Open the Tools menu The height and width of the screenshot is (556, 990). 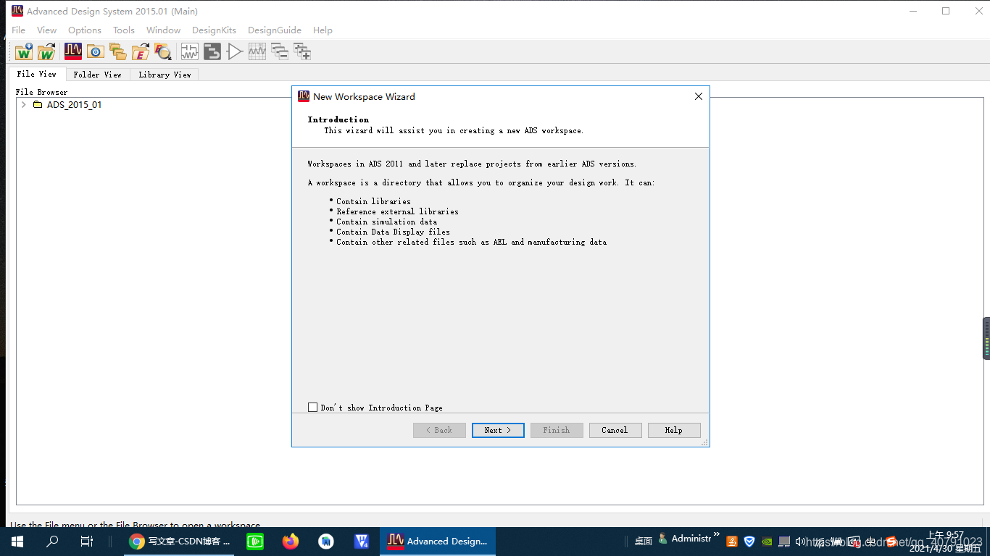tap(124, 30)
